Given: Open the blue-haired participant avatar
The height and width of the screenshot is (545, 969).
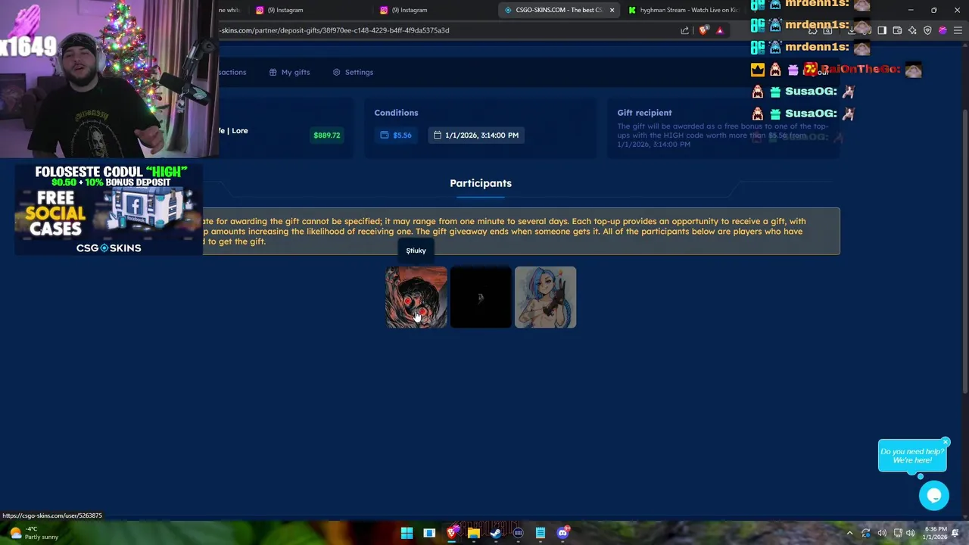Looking at the screenshot, I should (545, 297).
